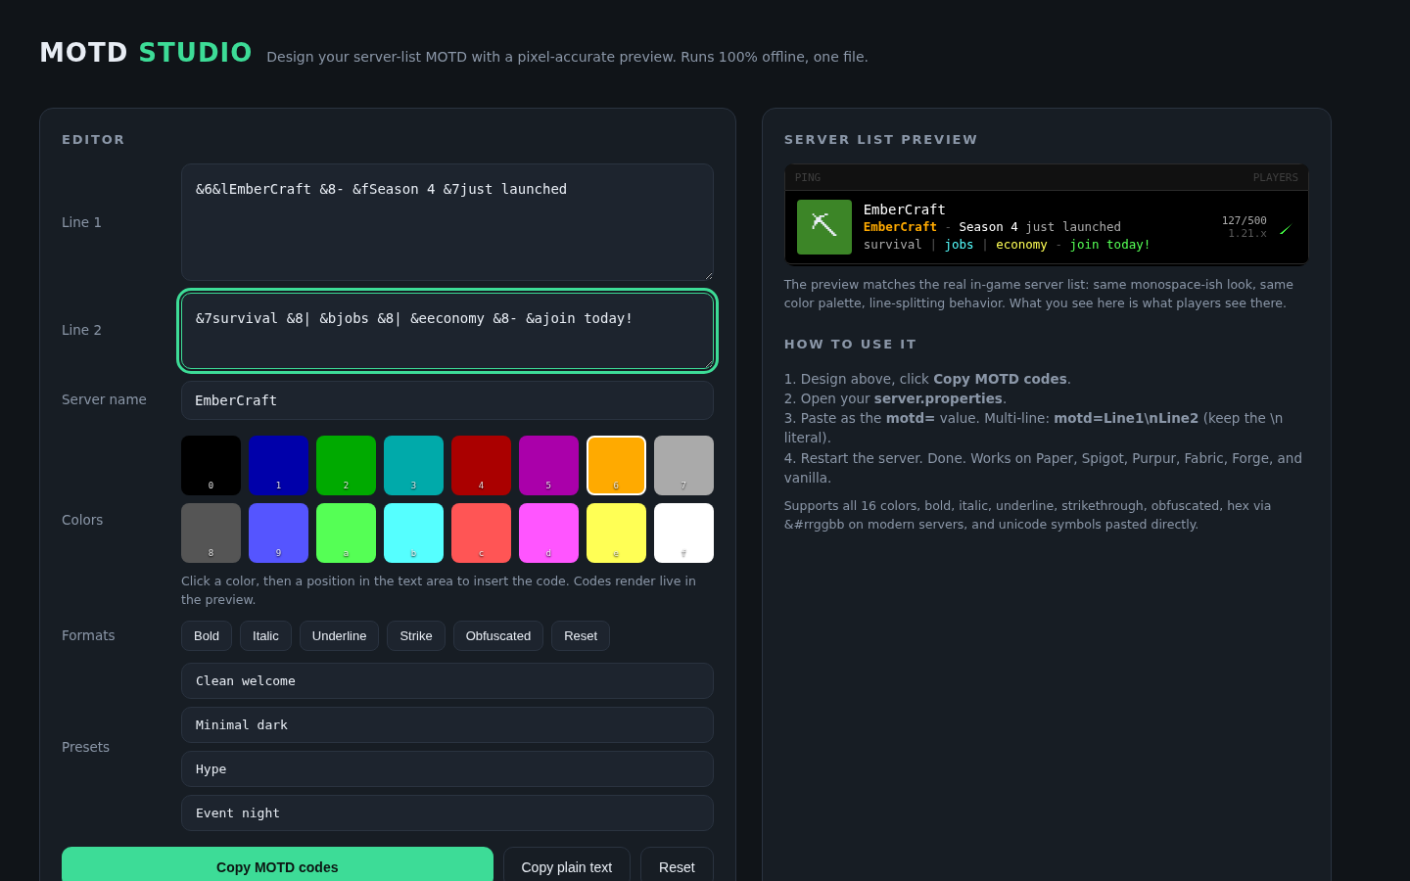Focus the Line 1 text area
Screen dimensions: 1410x881
click(447, 222)
